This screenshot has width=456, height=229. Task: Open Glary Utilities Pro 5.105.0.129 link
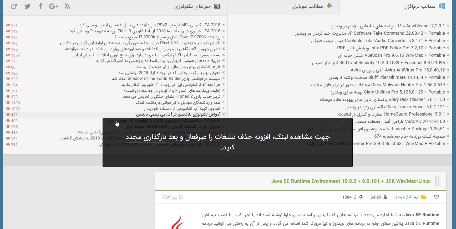pyautogui.click(x=388, y=92)
